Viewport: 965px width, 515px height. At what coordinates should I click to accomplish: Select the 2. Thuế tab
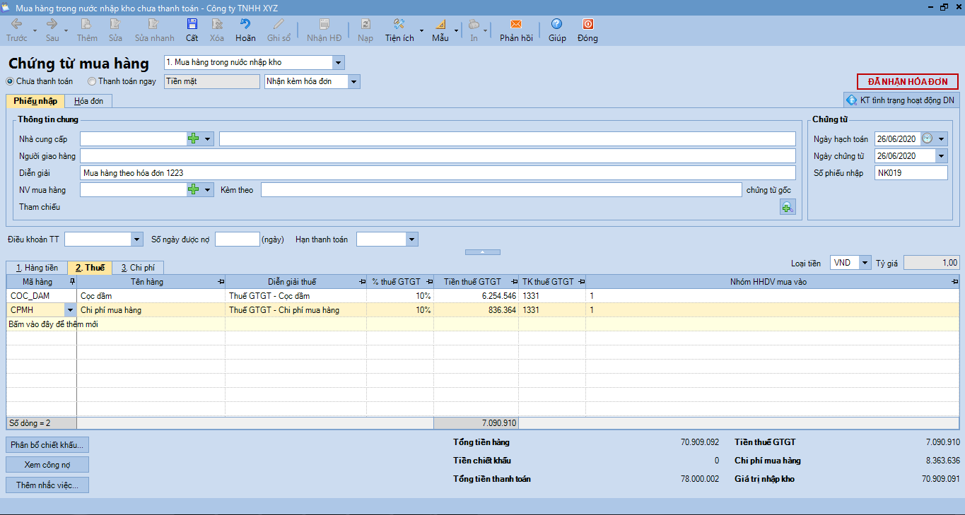90,268
